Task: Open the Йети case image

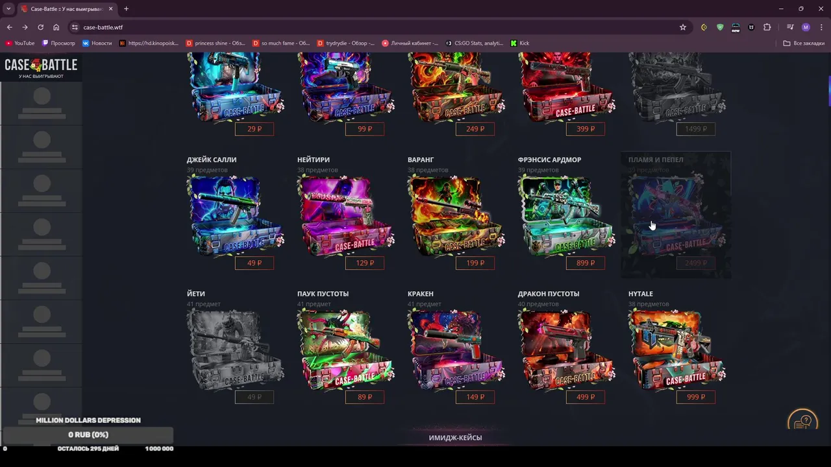Action: tap(236, 350)
